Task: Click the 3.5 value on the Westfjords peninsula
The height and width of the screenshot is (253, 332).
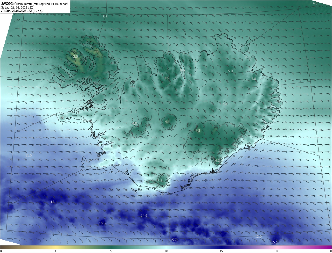Action: pos(75,56)
